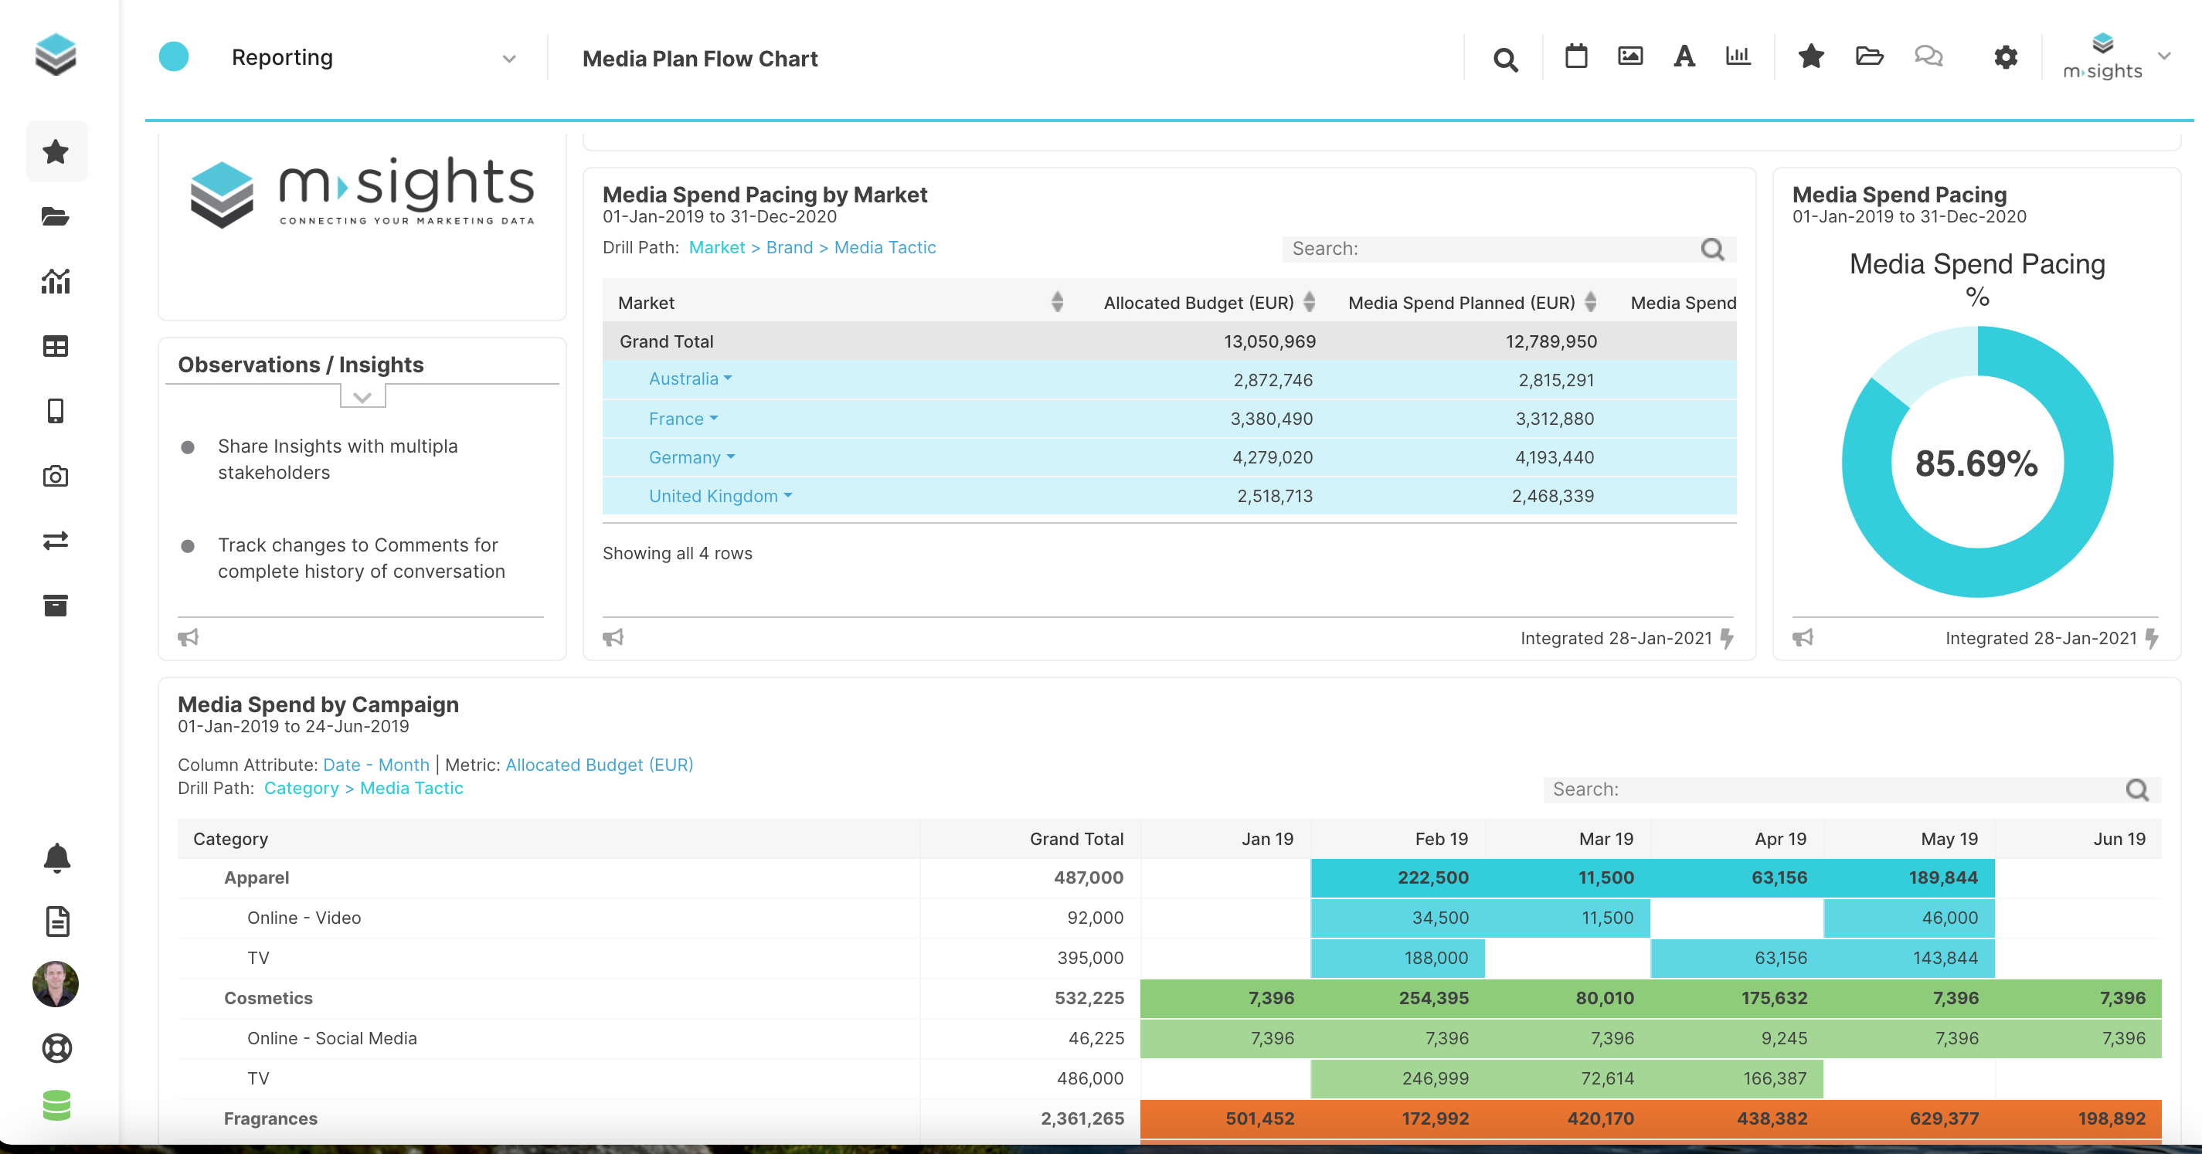Click the mobile preview icon in the sidebar
Image resolution: width=2202 pixels, height=1154 pixels.
click(x=56, y=411)
